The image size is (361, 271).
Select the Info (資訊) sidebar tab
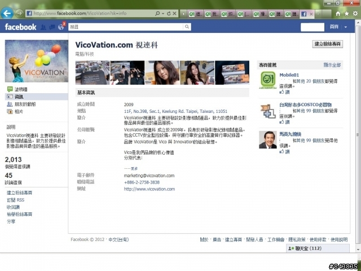pos(36,97)
